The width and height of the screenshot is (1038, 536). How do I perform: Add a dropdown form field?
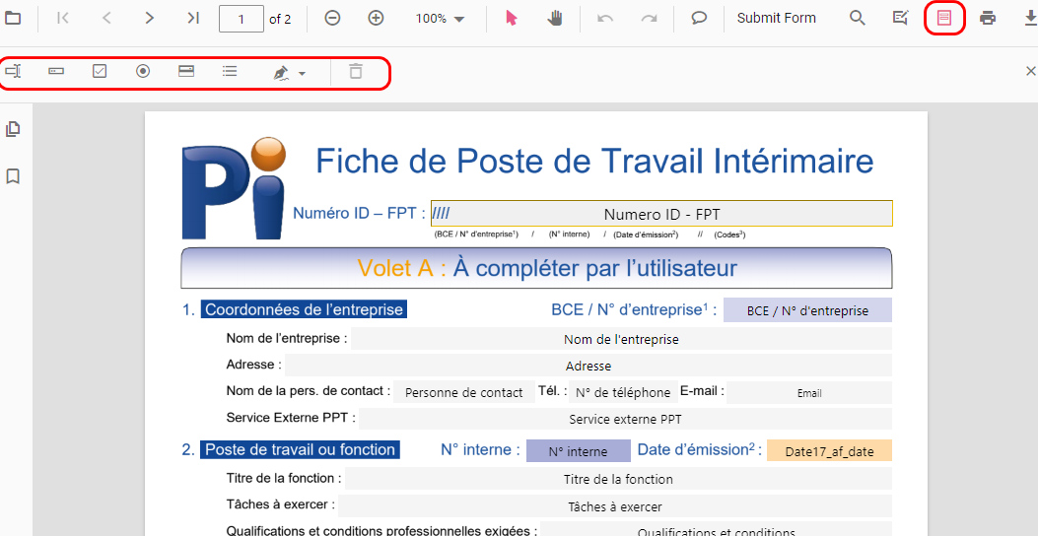point(186,71)
